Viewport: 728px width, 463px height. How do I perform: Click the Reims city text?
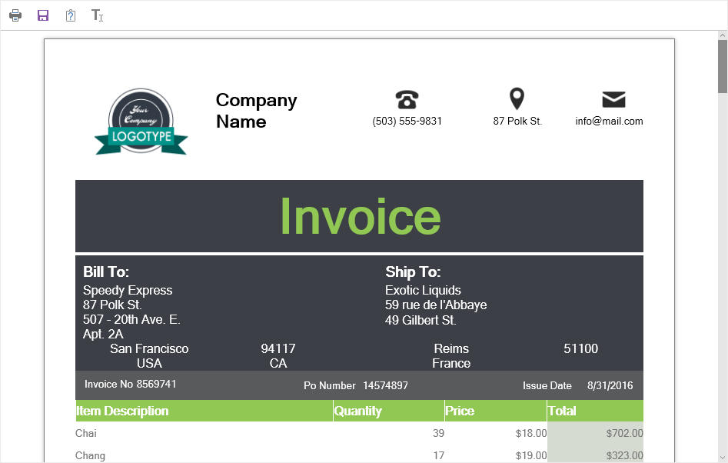click(451, 348)
